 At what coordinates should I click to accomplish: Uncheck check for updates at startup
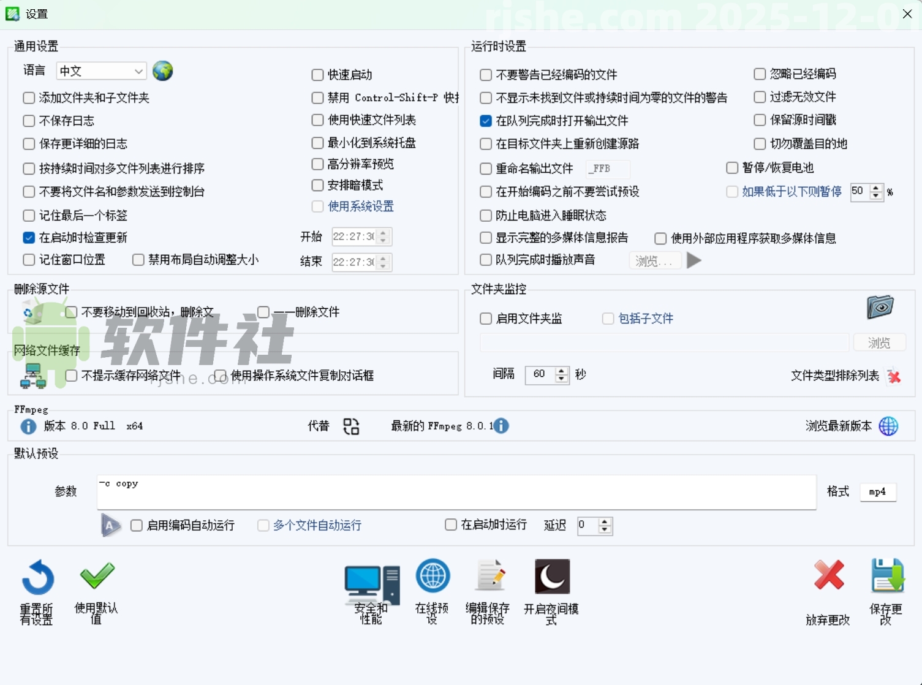(28, 237)
